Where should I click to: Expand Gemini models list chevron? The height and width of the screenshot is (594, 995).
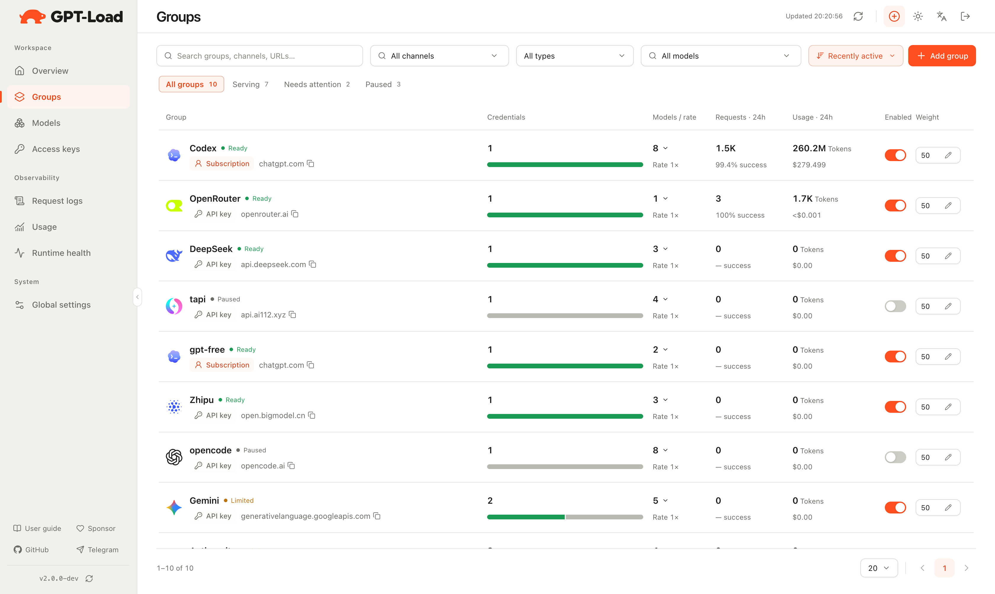pyautogui.click(x=666, y=501)
